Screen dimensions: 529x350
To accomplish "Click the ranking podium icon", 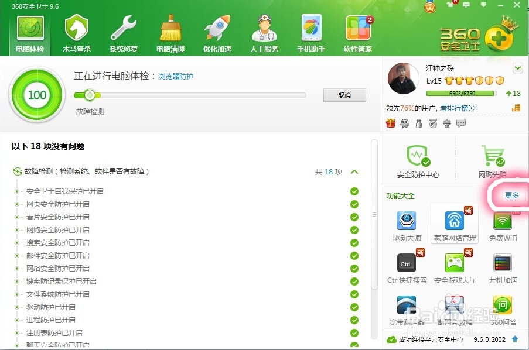I will coord(516,108).
